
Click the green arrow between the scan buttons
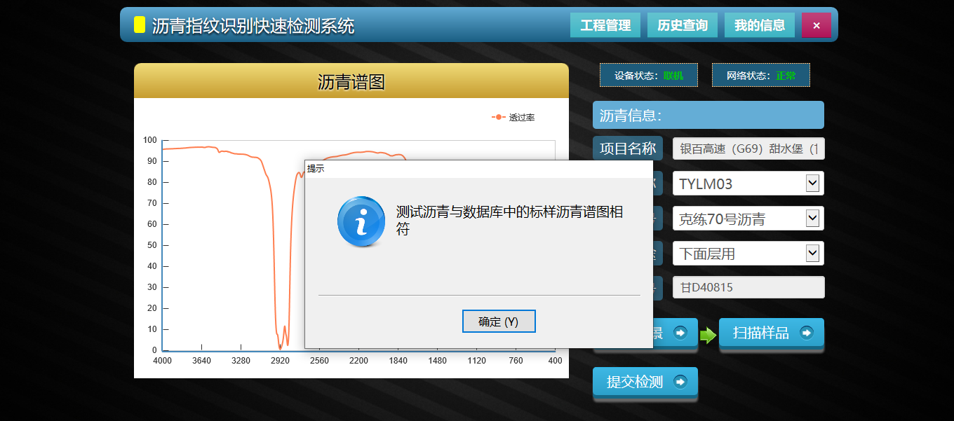708,336
